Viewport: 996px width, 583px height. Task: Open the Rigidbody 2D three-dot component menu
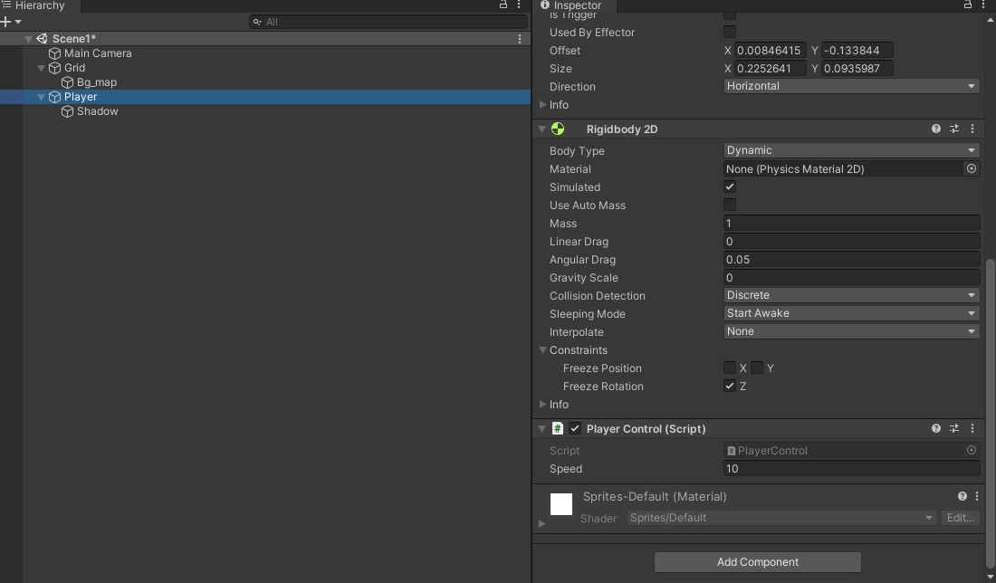click(972, 129)
